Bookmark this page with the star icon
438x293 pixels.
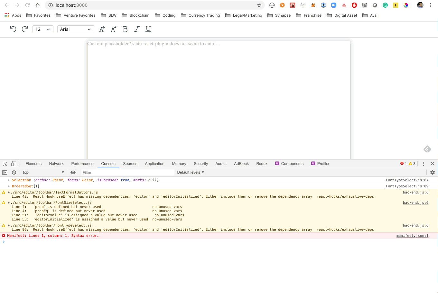259,5
